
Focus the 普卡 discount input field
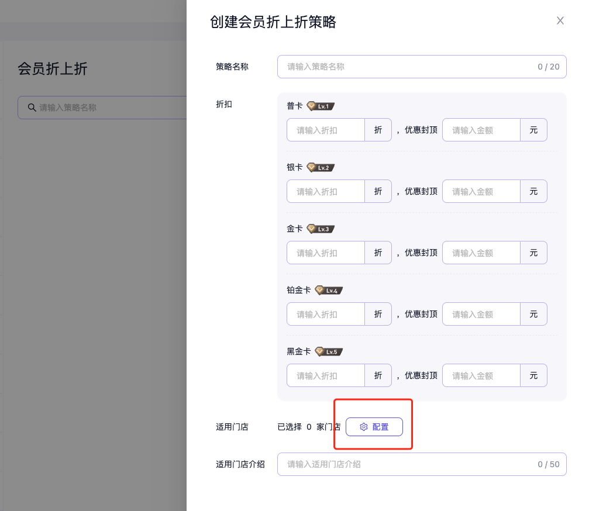326,130
